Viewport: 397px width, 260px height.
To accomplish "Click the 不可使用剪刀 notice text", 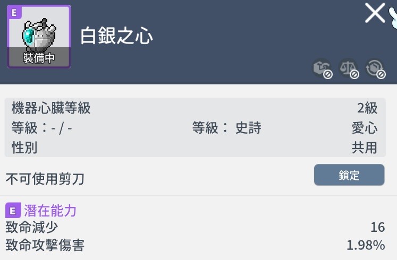I will coord(45,179).
